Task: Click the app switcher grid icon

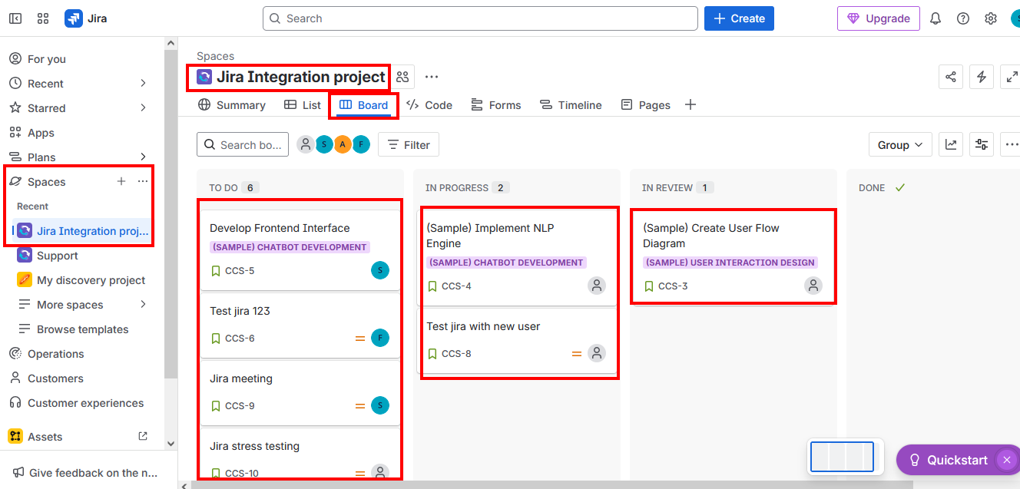Action: pos(43,18)
